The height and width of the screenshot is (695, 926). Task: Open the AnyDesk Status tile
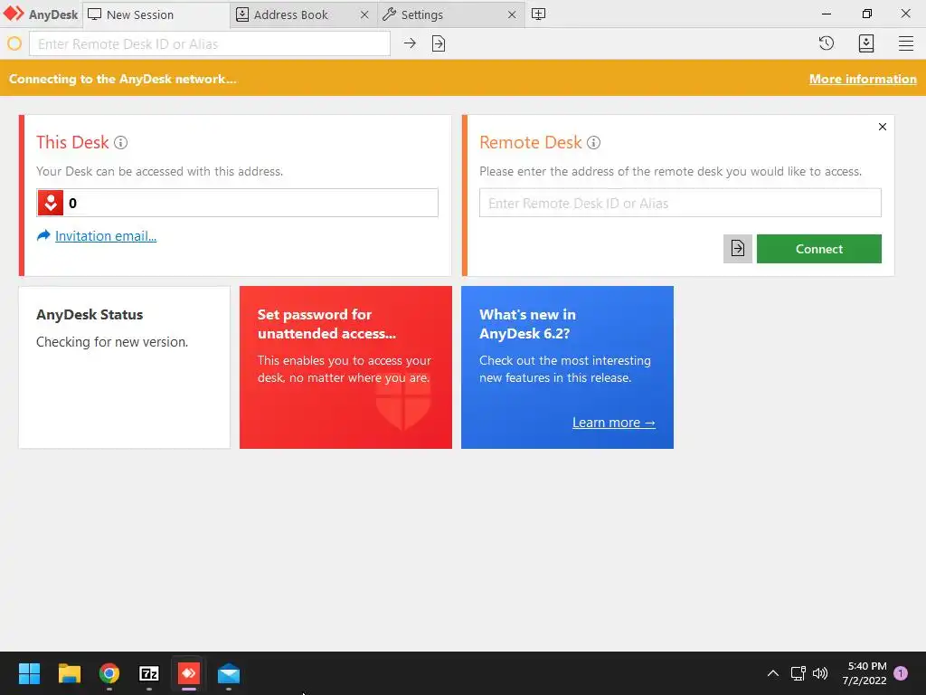point(124,367)
